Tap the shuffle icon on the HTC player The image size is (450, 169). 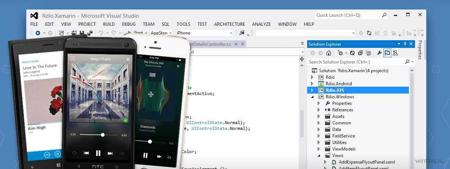pos(122,153)
